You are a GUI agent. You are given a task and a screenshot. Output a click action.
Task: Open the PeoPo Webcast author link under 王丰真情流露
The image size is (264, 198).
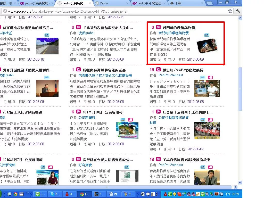pos(171,165)
